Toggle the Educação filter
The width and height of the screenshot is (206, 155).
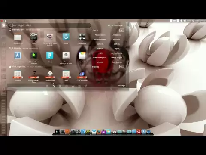117,40
